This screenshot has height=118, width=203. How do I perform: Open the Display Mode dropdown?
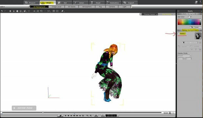184,56
